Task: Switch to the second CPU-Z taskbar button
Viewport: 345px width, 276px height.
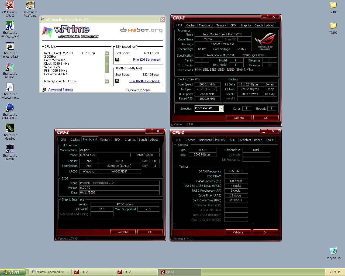Action: (x=136, y=272)
